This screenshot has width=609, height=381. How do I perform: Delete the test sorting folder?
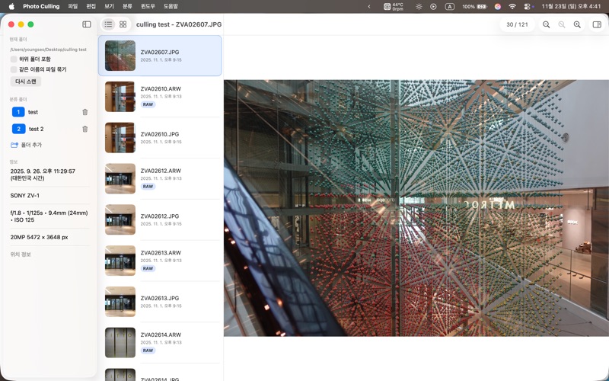click(85, 112)
